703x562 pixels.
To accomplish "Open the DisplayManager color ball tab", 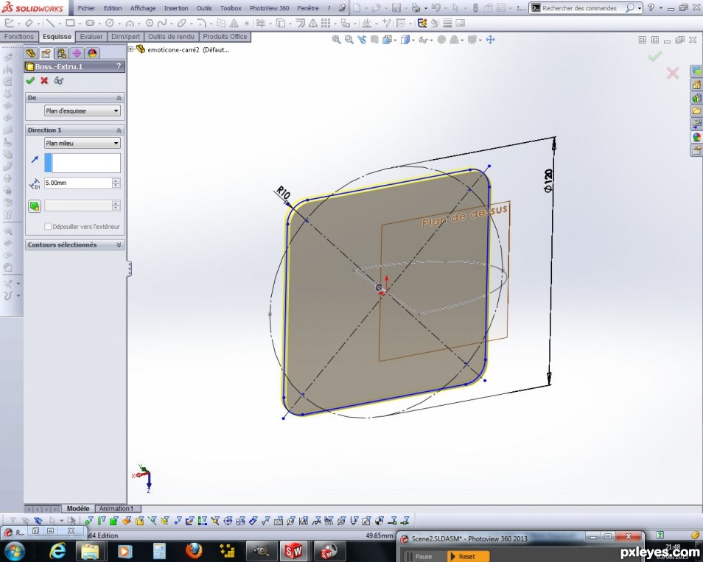I will coord(92,53).
